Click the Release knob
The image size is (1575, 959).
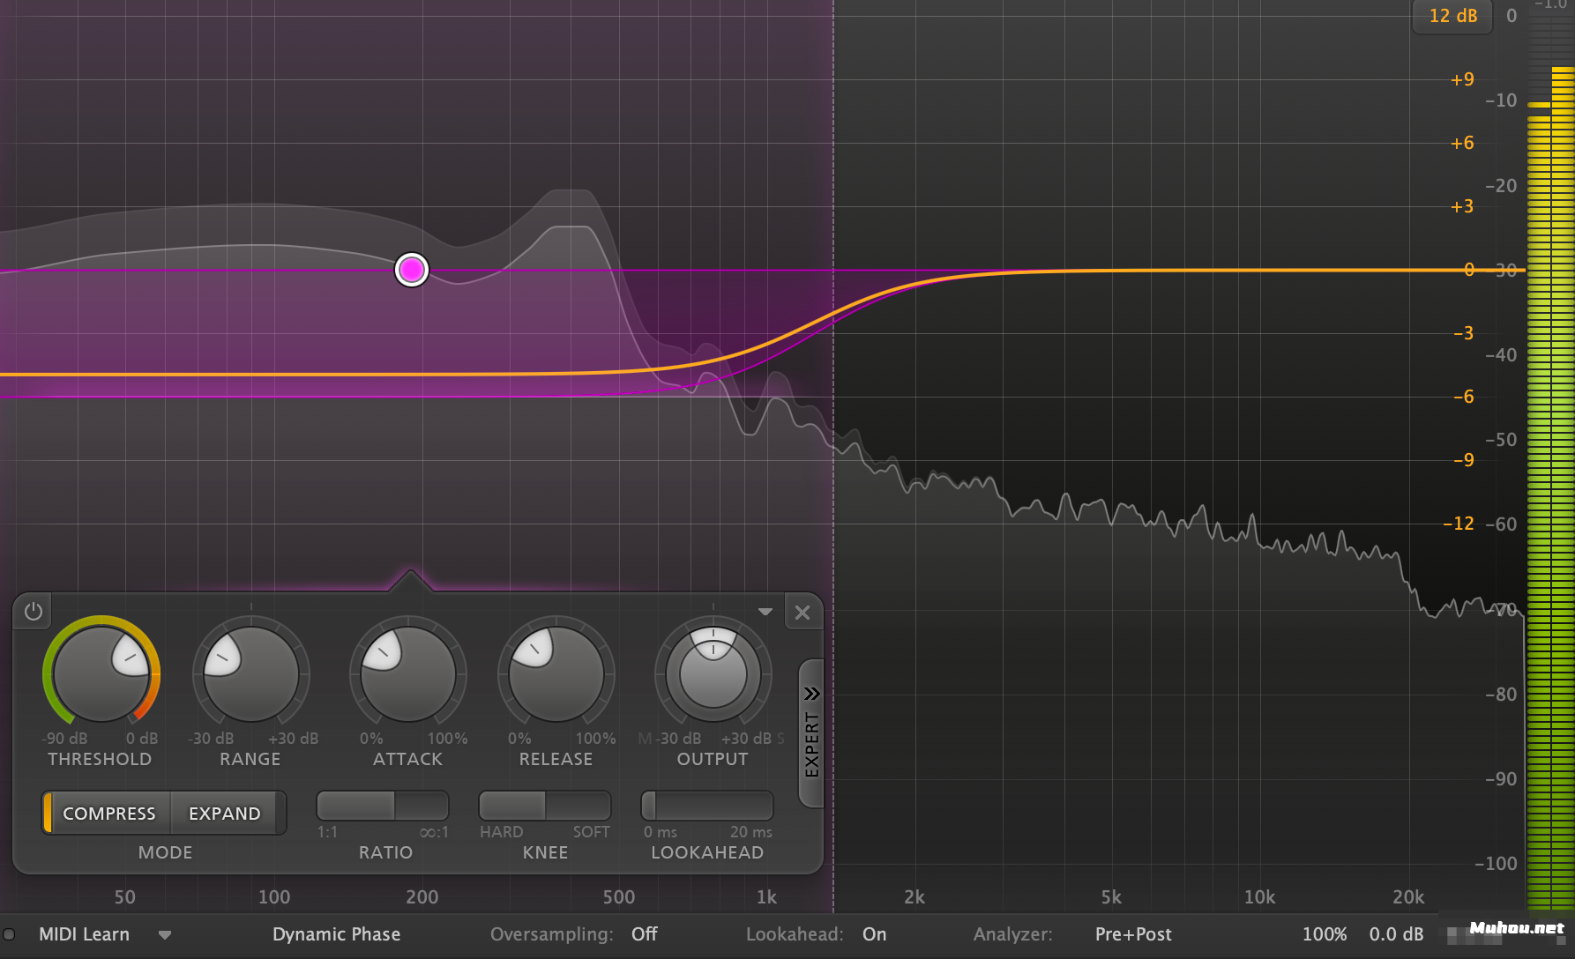tap(556, 674)
